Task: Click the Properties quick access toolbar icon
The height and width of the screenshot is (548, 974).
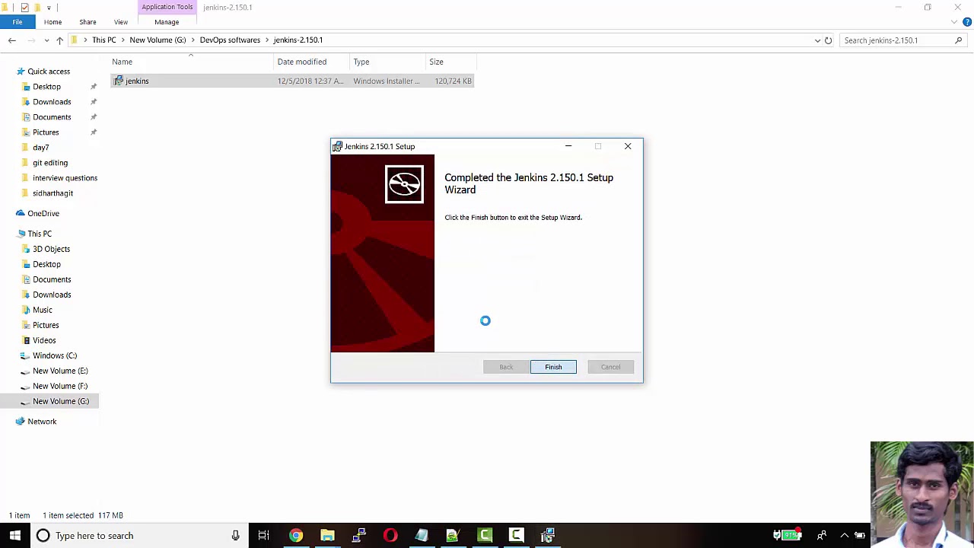Action: pos(24,8)
